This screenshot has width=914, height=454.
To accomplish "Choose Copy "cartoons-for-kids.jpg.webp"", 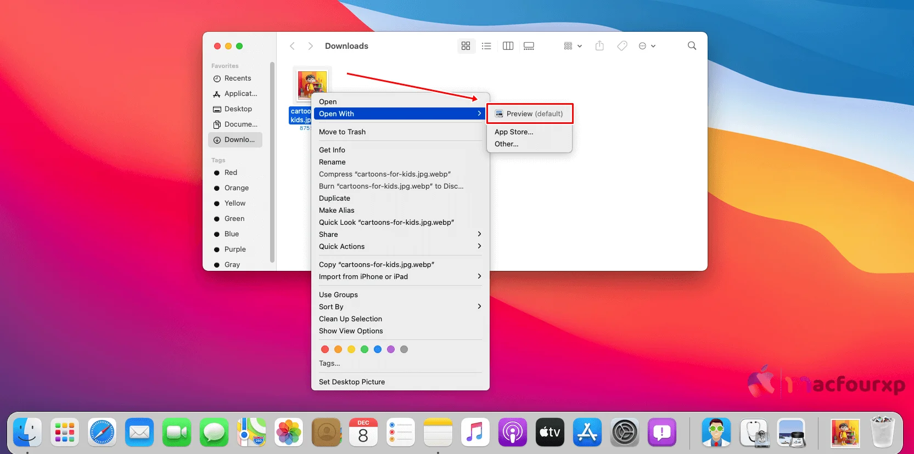I will 400,264.
